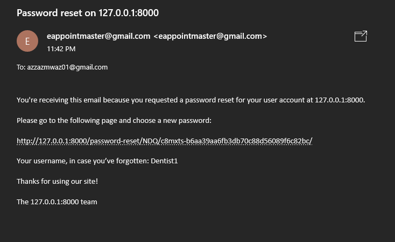Select the bold sender name eappointmaster@gmail.com
The height and width of the screenshot is (242, 395).
pos(98,36)
